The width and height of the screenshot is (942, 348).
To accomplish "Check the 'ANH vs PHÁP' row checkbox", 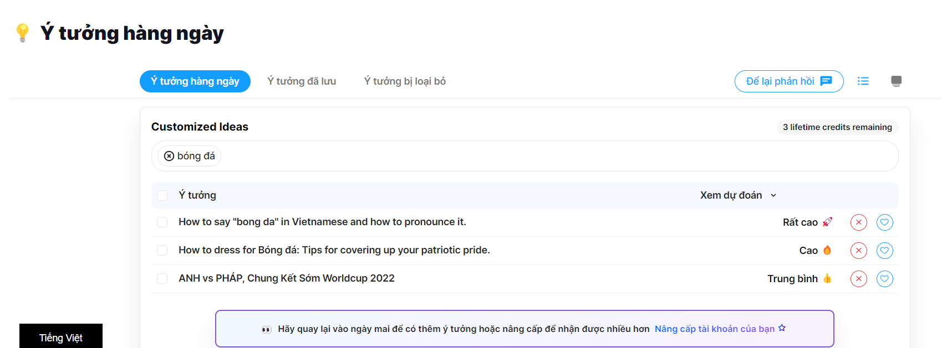I will point(162,278).
